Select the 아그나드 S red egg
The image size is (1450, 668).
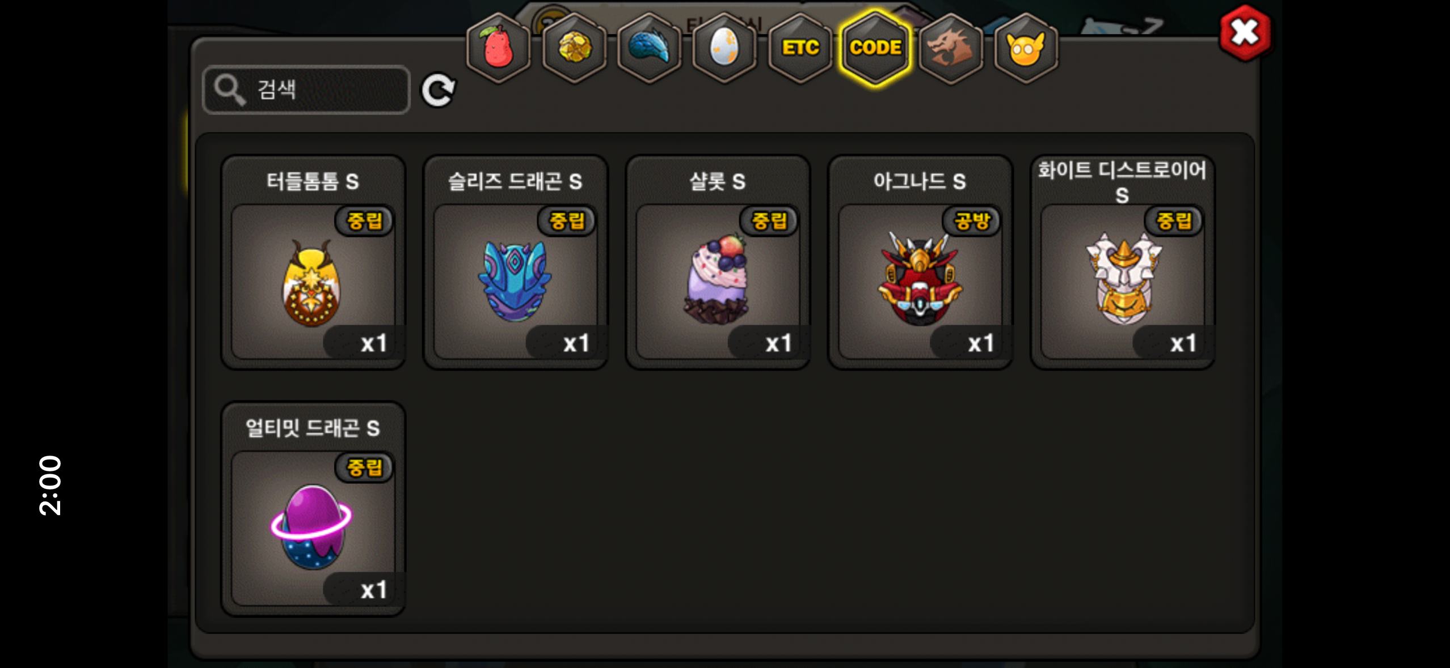pos(920,262)
